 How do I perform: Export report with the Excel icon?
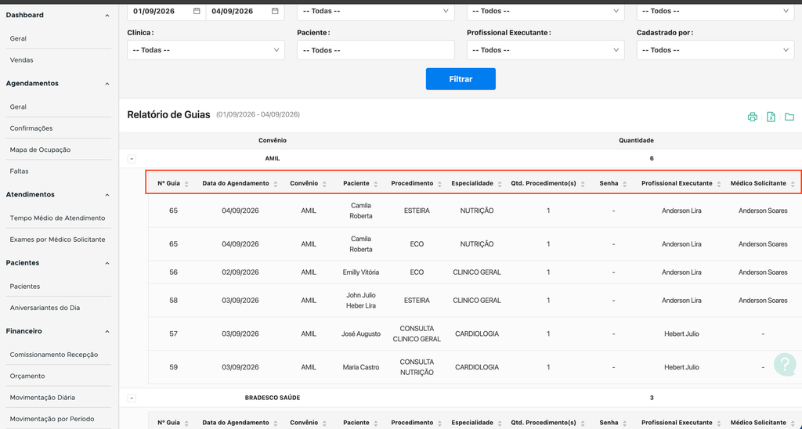click(771, 117)
